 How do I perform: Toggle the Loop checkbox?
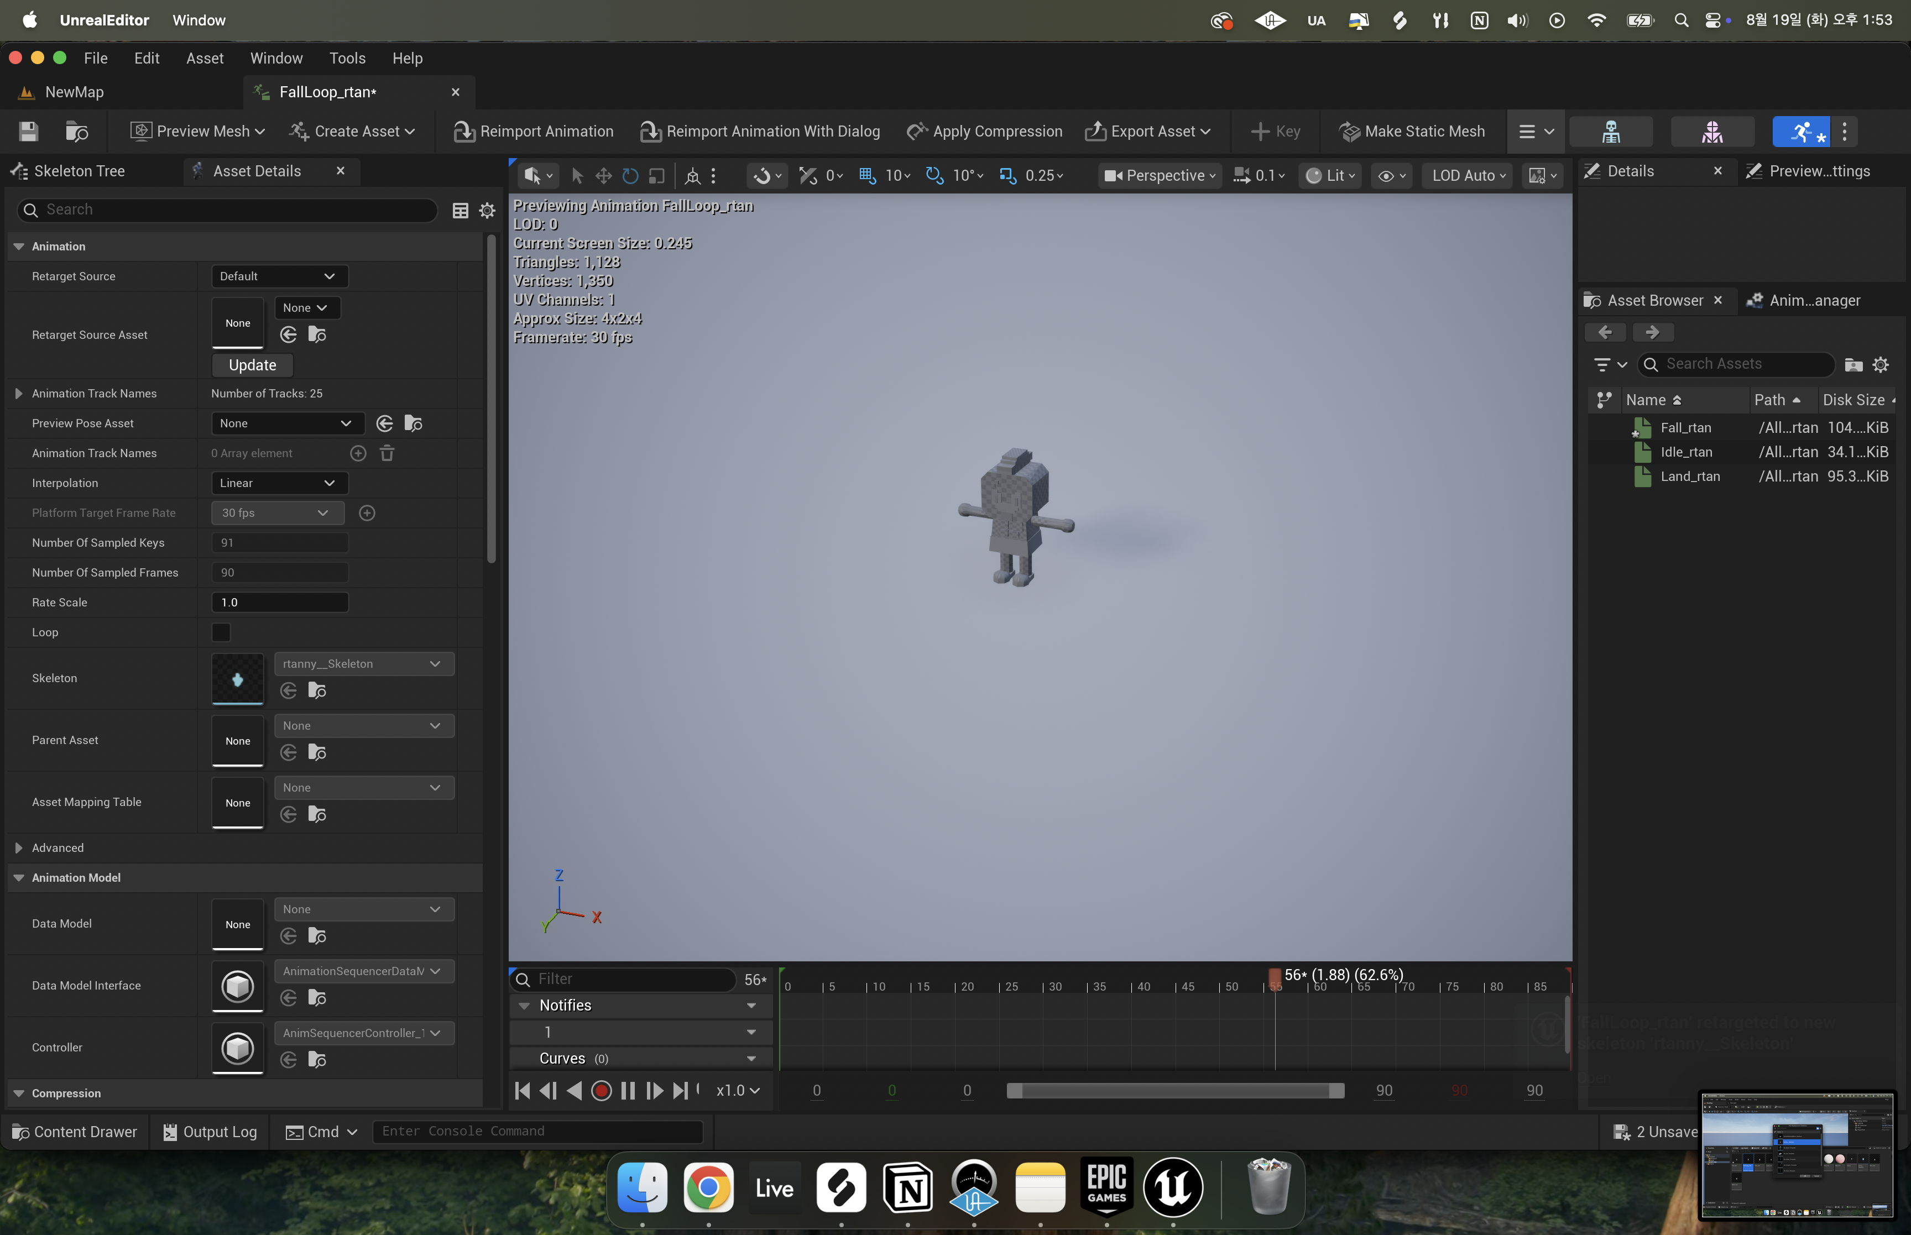coord(221,632)
